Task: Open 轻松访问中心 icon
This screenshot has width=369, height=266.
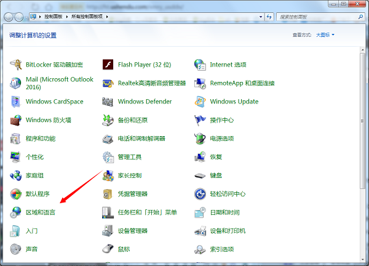Action: pyautogui.click(x=200, y=194)
